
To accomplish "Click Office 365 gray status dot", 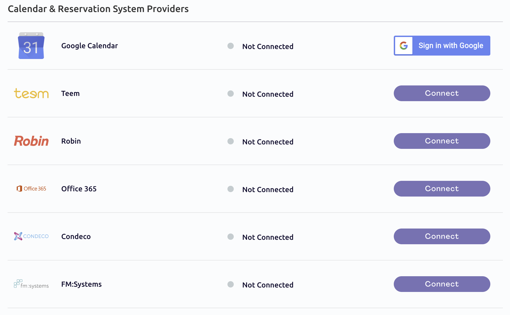I will pos(231,189).
